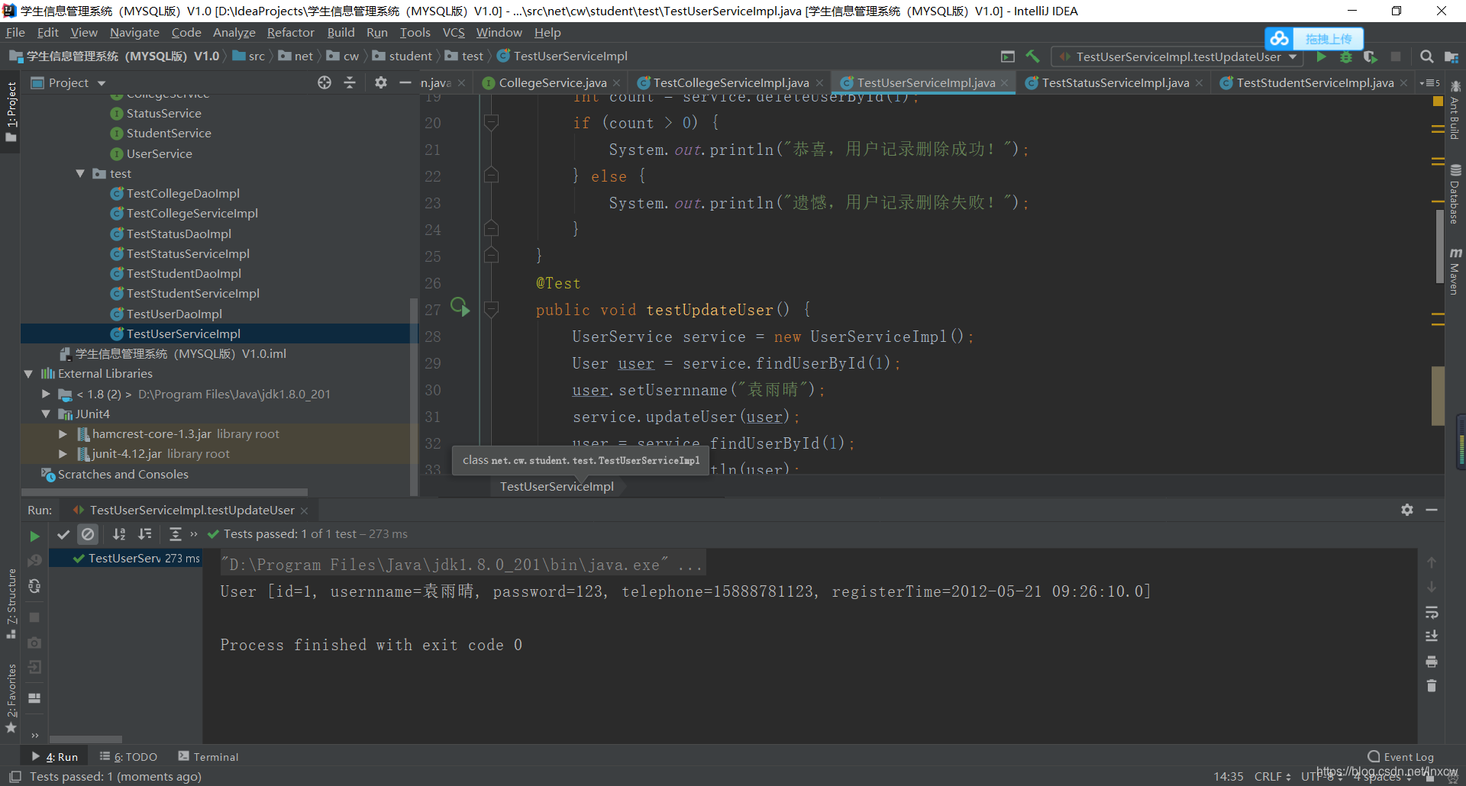Collapse the JUnit4 library node
The height and width of the screenshot is (786, 1466).
coord(46,414)
